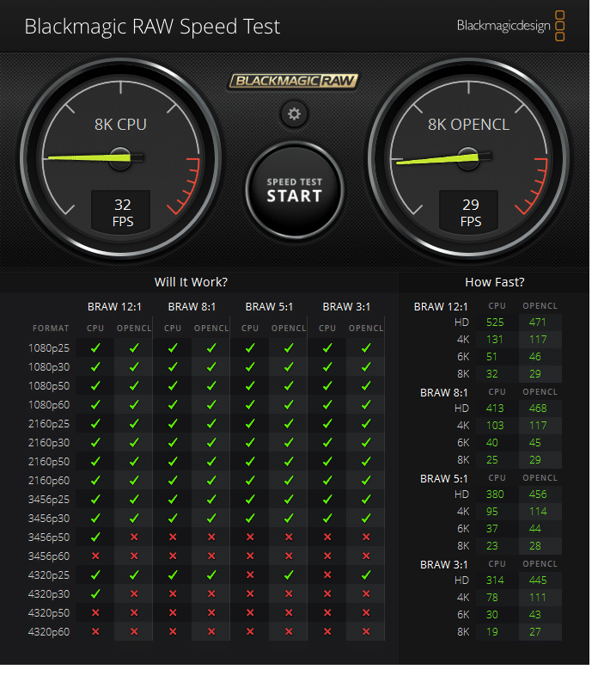Click the 4320p25 BRAW 8:1 CPU checkmark
Screen dimensions: 598x688
[x=173, y=574]
